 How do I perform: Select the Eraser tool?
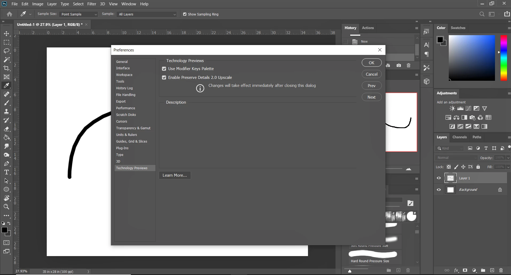(x=7, y=129)
